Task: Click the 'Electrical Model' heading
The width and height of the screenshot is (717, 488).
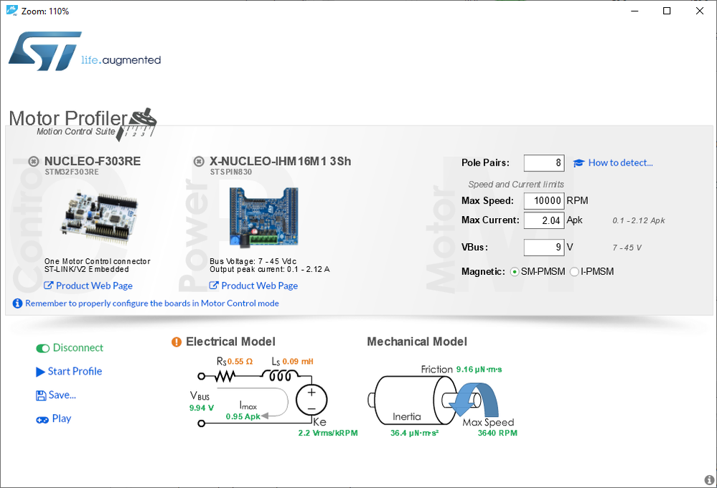Action: pyautogui.click(x=230, y=342)
